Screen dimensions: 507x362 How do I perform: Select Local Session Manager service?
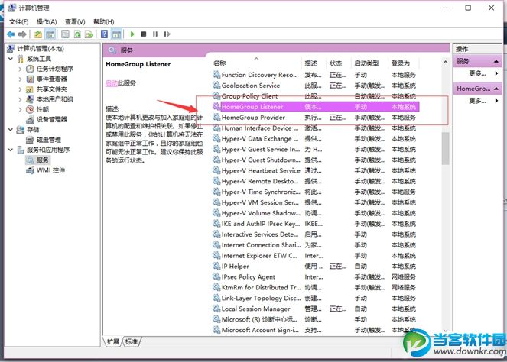(x=315, y=309)
